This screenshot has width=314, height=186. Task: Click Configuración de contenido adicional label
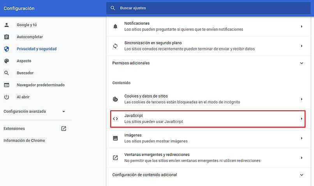[145, 175]
